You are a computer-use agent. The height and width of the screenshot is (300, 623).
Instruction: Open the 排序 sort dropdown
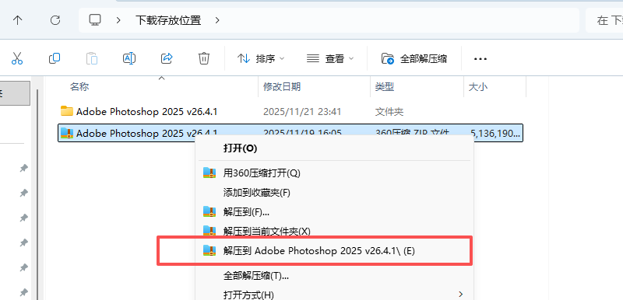point(261,59)
